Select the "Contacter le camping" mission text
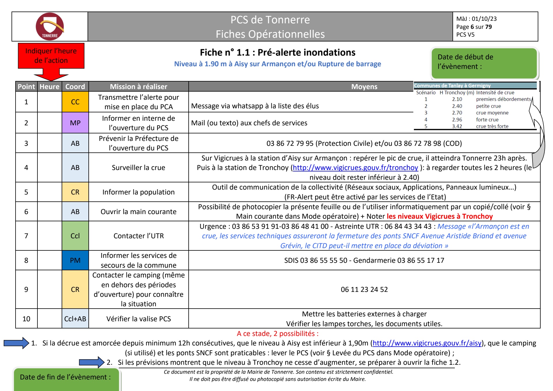This screenshot has width=553, height=391. [x=139, y=290]
